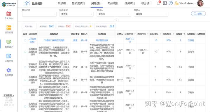Click the 风险状态 column header
This screenshot has width=210, height=112.
click(x=191, y=34)
